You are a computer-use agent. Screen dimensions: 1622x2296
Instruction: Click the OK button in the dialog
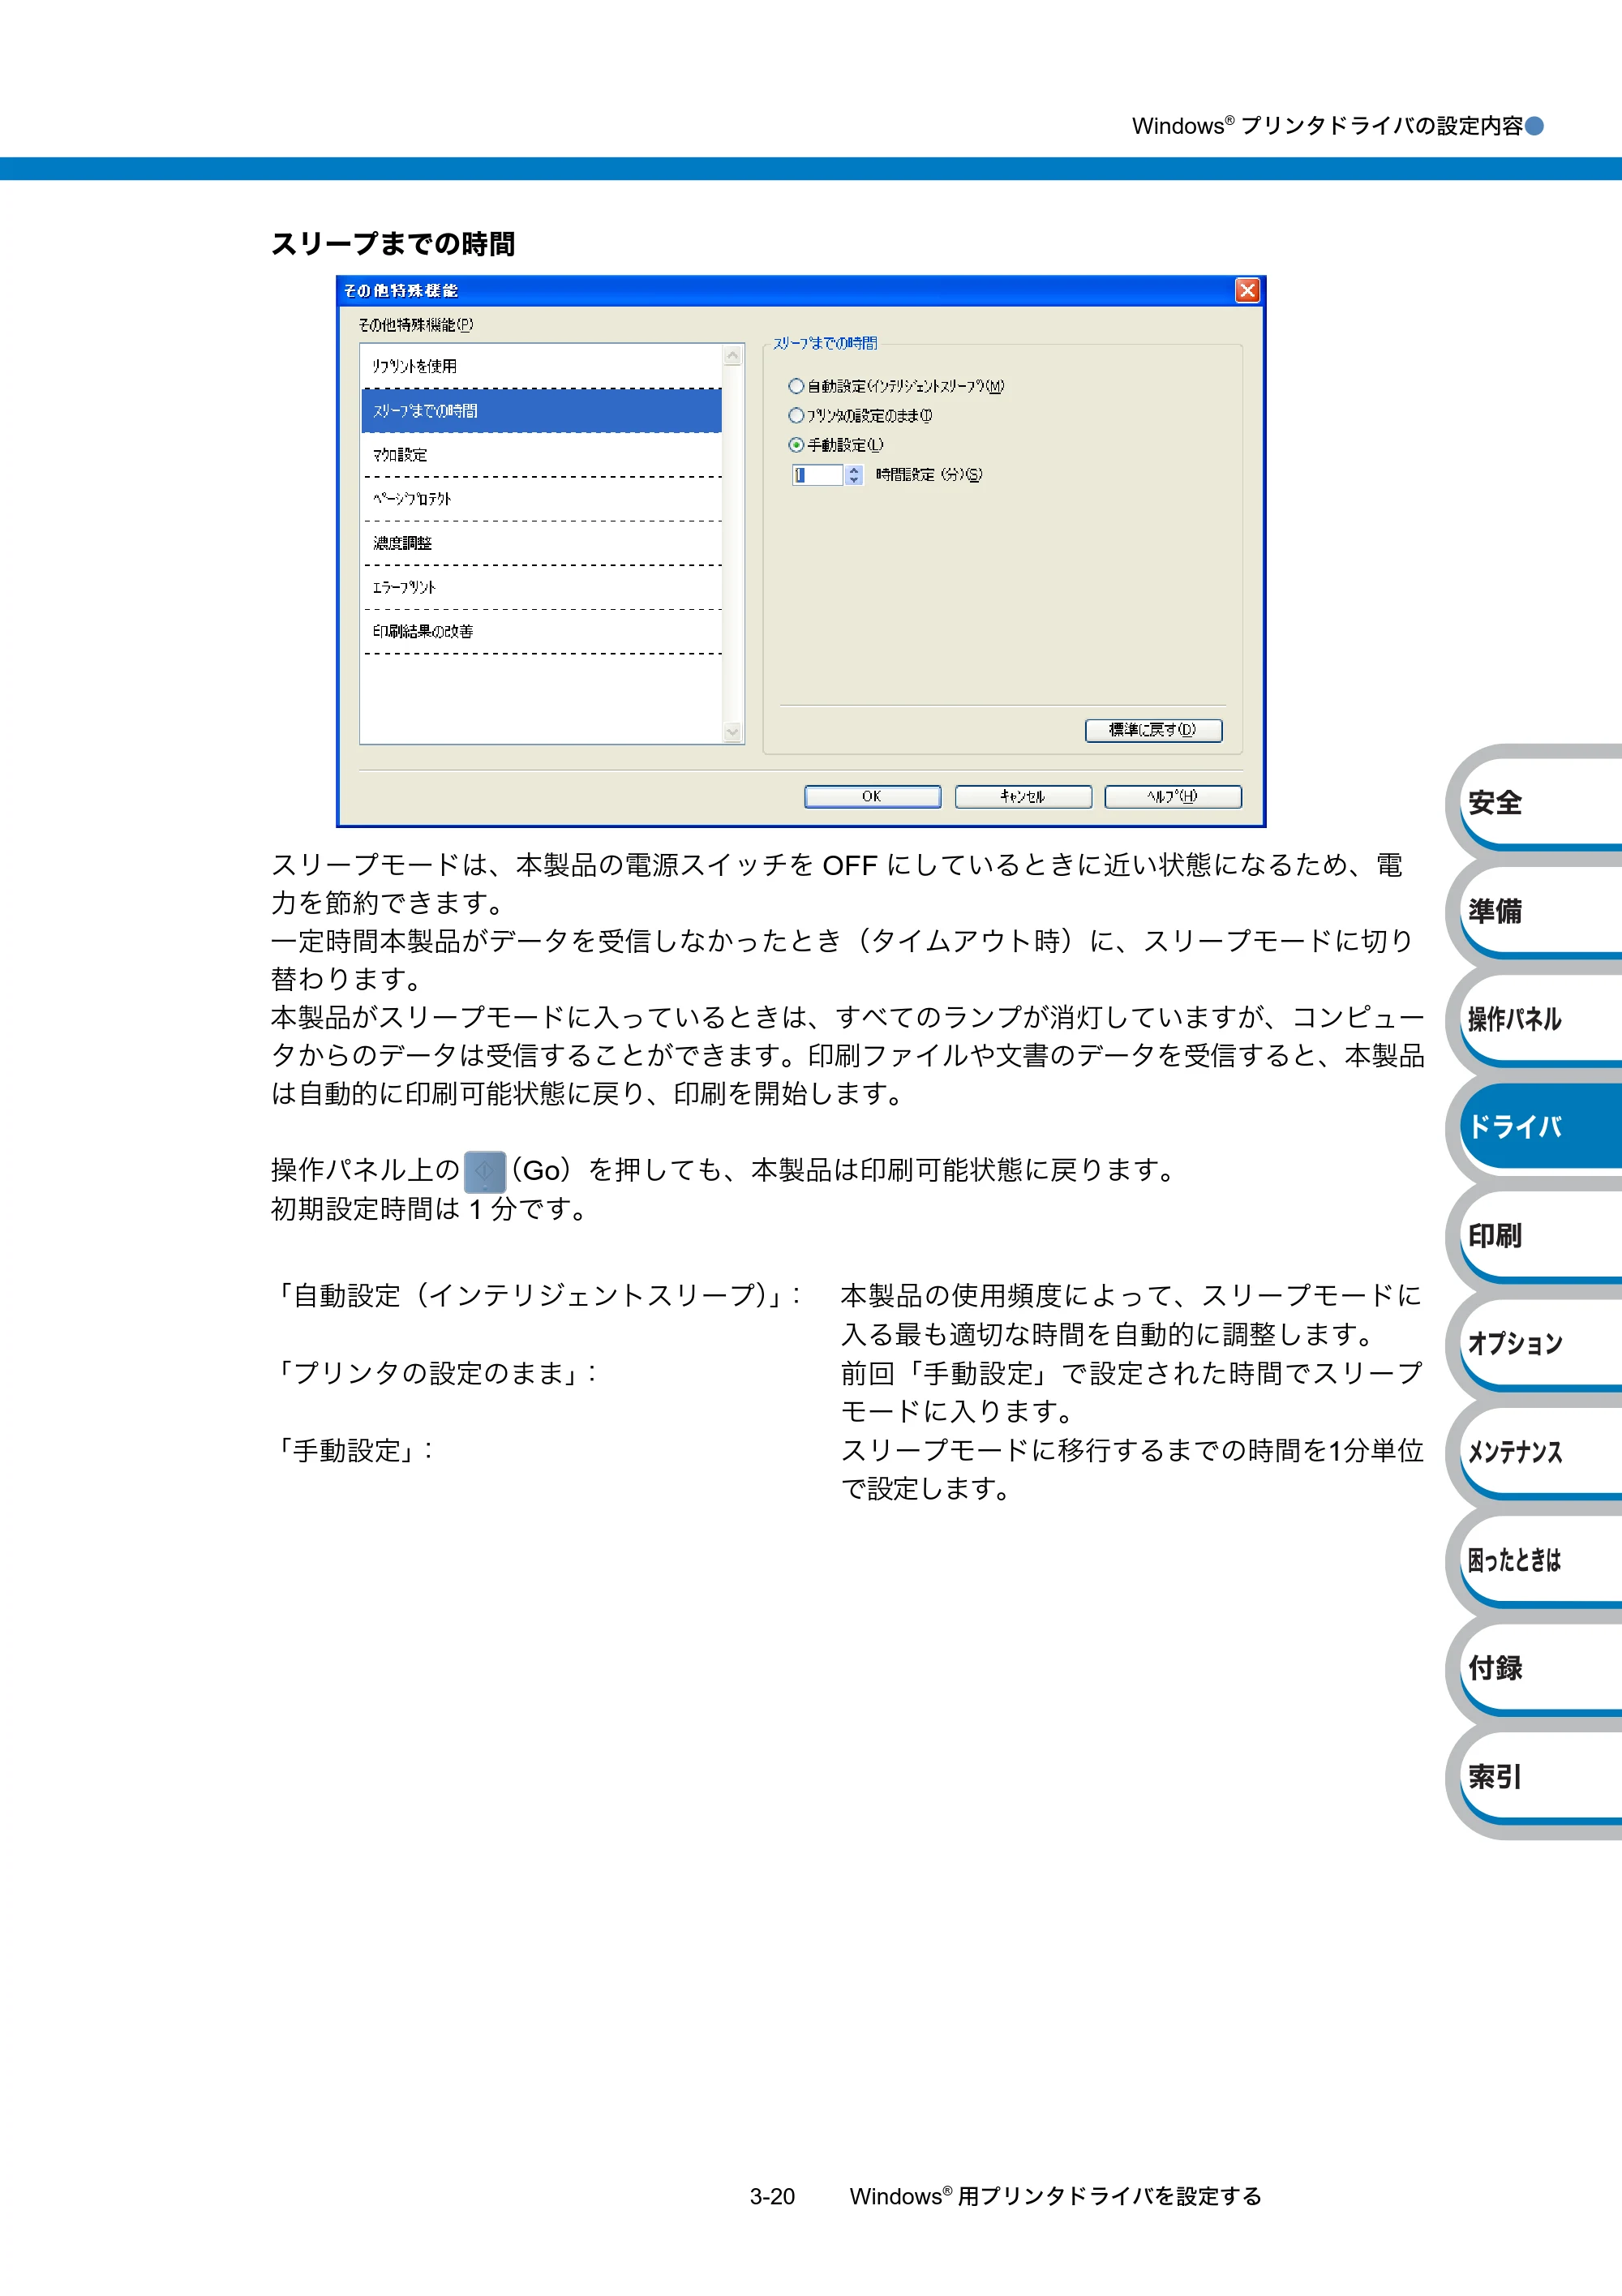tap(872, 796)
